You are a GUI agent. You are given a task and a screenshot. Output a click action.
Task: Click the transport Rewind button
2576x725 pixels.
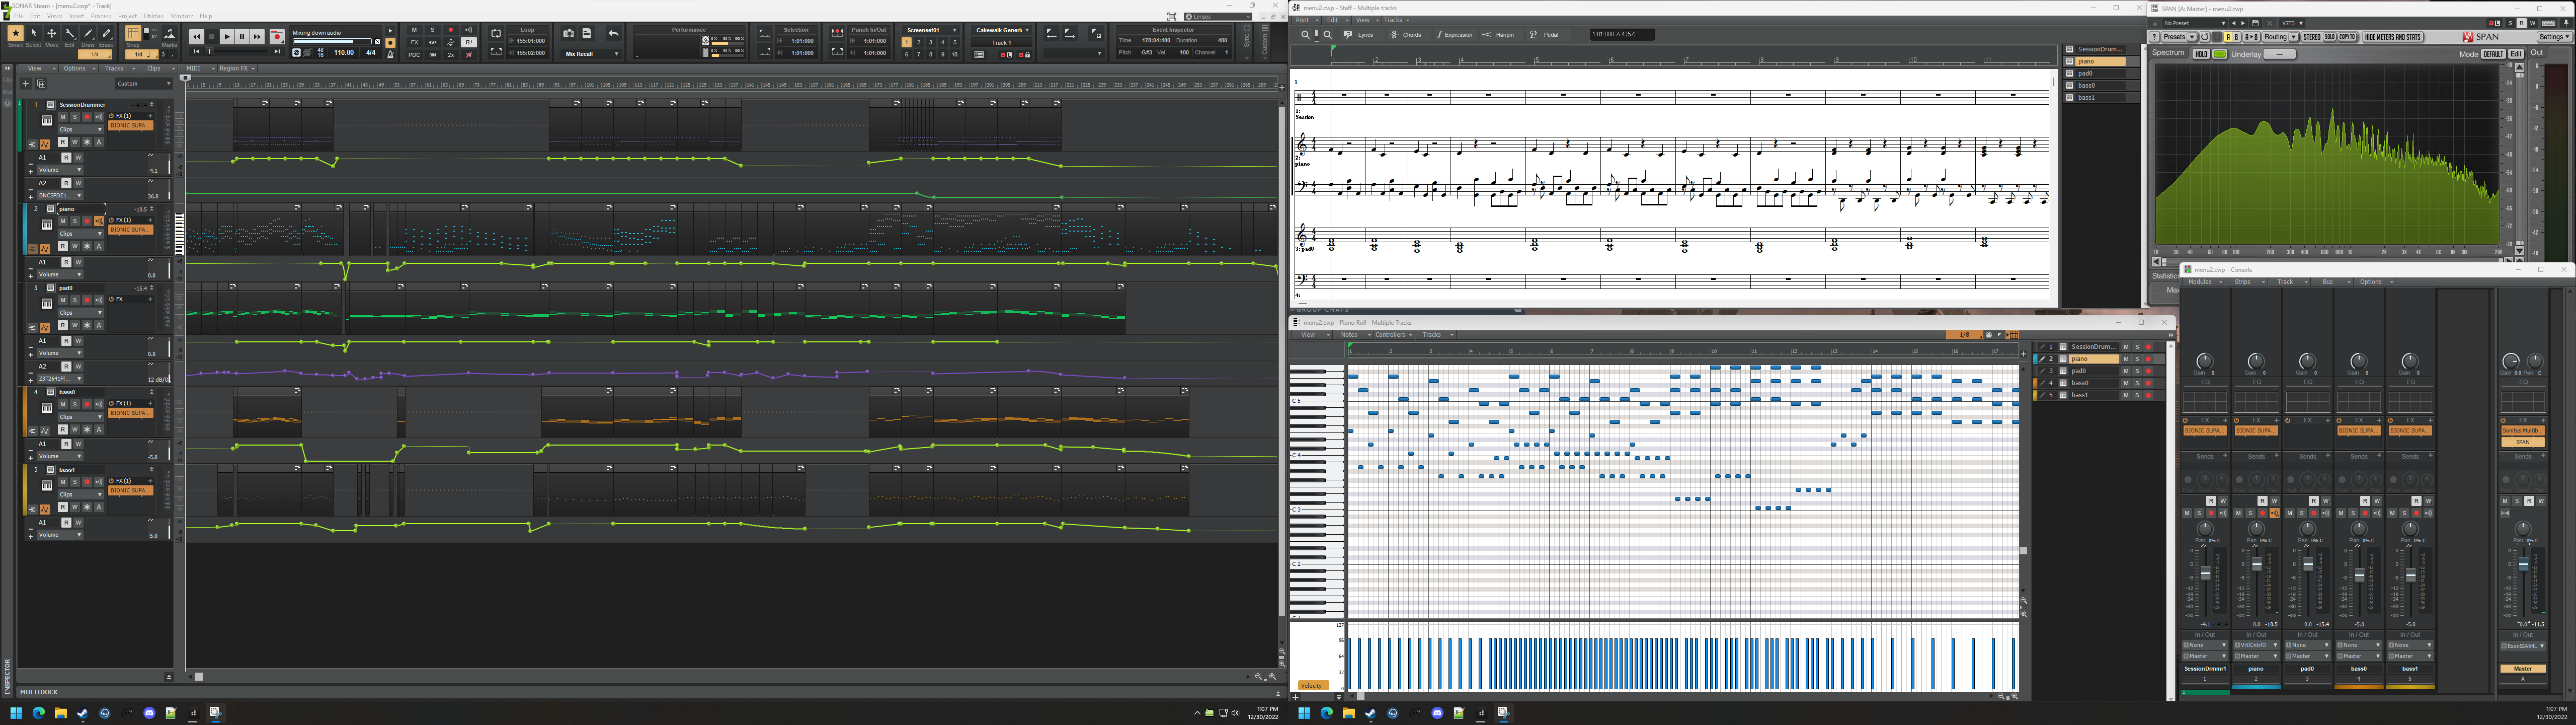(197, 37)
